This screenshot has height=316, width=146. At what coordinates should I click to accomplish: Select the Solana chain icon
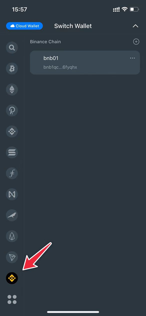(12, 153)
